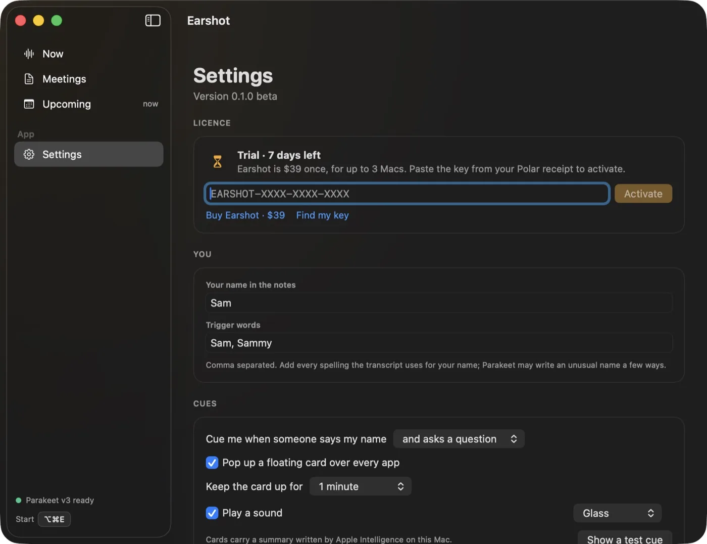Click 'Cue me when someone says my name' label
Viewport: 707px width, 544px height.
click(296, 439)
